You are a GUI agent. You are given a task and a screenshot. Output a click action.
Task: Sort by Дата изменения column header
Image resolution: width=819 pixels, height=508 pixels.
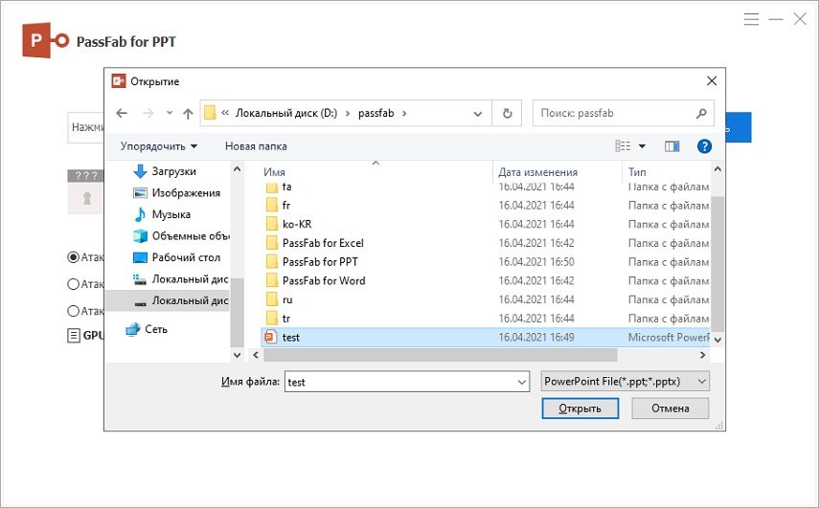pyautogui.click(x=537, y=172)
